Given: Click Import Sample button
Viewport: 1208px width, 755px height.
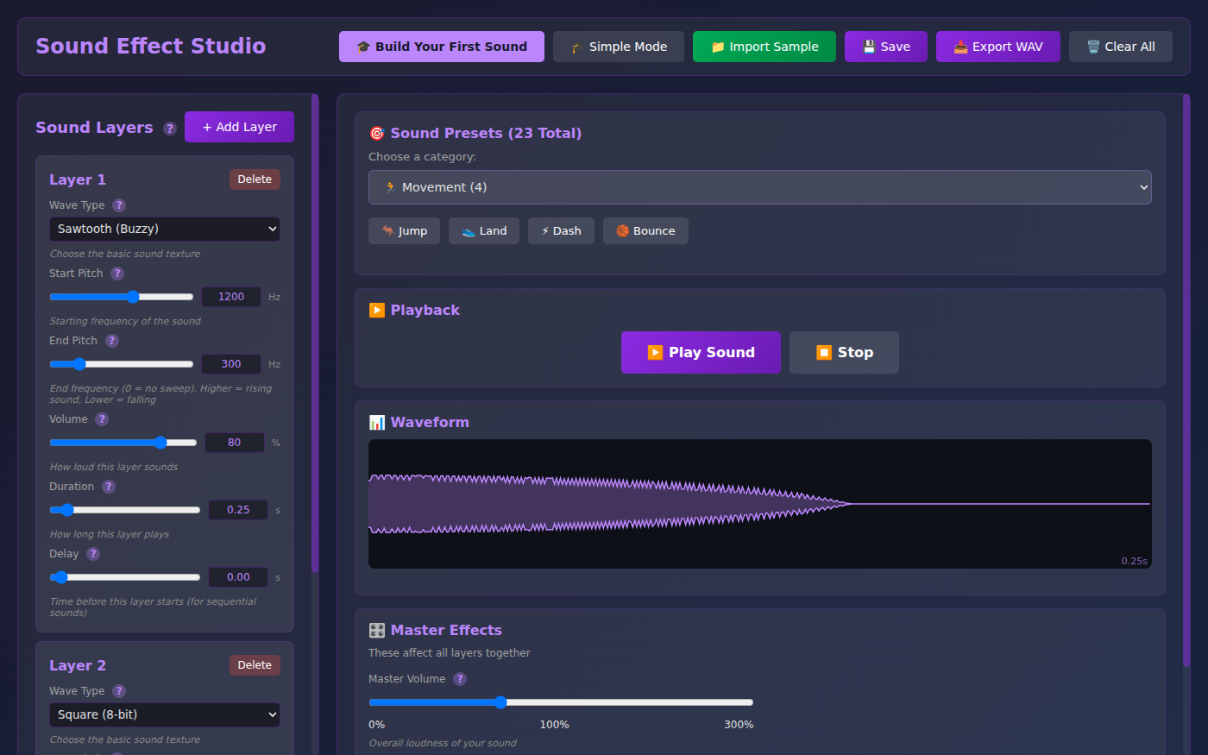Looking at the screenshot, I should click(x=764, y=47).
